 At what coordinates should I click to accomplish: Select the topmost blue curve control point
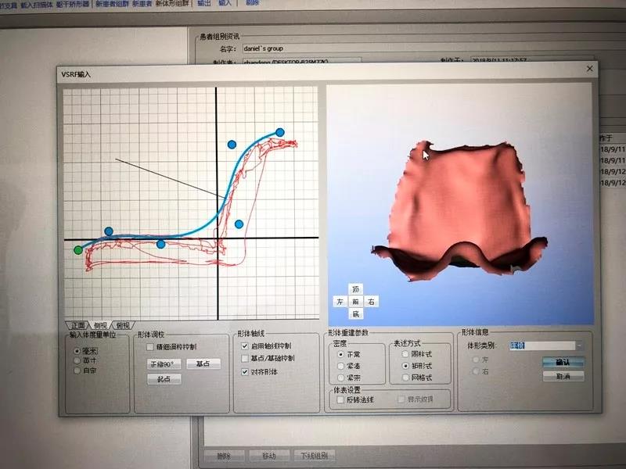pyautogui.click(x=279, y=133)
